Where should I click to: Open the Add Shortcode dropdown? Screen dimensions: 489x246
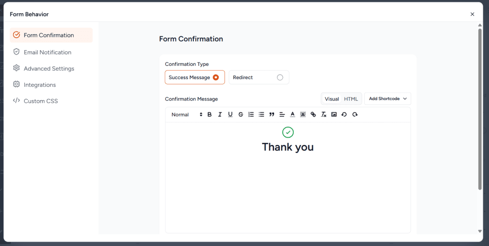(x=387, y=99)
